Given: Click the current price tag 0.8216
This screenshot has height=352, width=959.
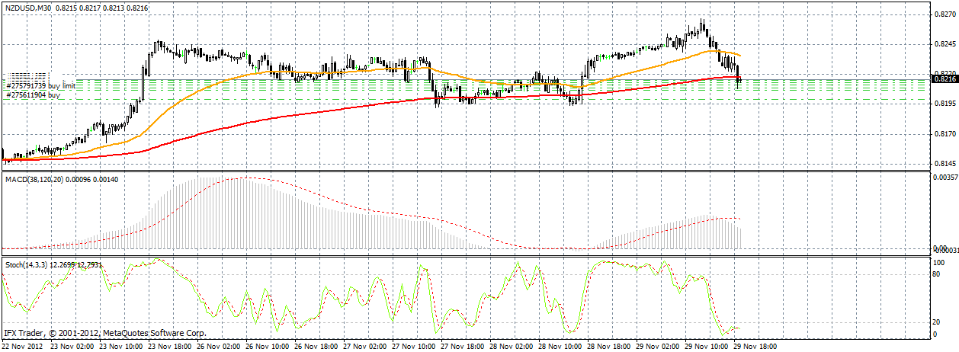Looking at the screenshot, I should [x=945, y=78].
